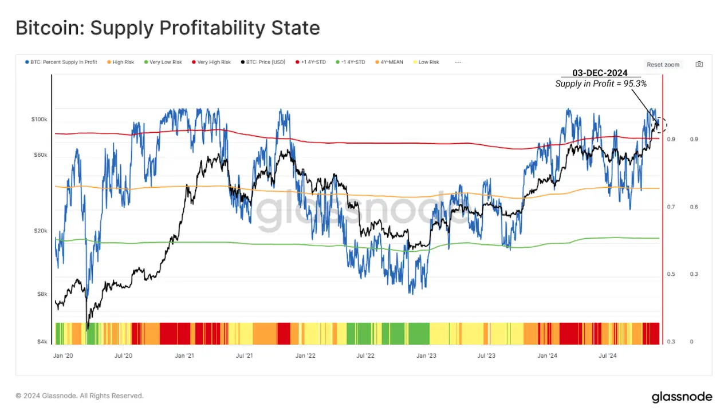Click the $100k price axis label

pos(39,119)
